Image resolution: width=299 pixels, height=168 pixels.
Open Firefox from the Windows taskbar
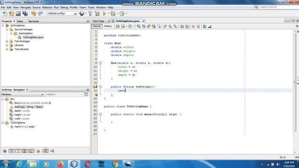60,164
